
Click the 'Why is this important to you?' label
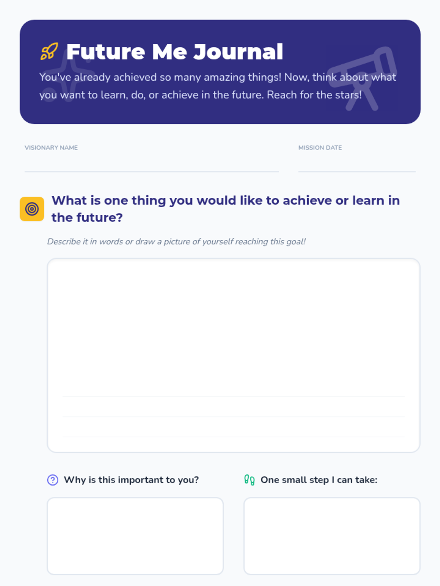tap(131, 480)
